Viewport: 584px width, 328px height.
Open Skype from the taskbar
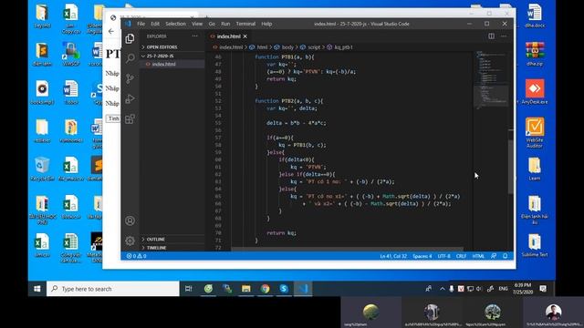(x=284, y=289)
